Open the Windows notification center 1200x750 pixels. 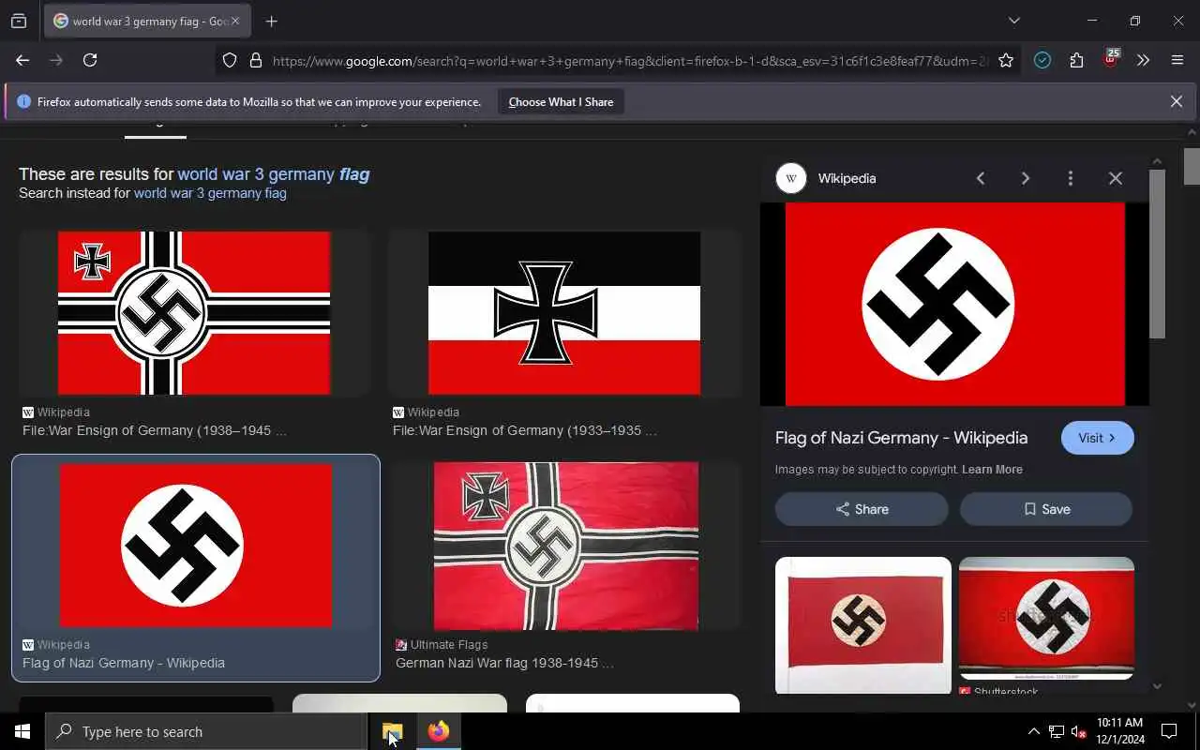(1169, 731)
